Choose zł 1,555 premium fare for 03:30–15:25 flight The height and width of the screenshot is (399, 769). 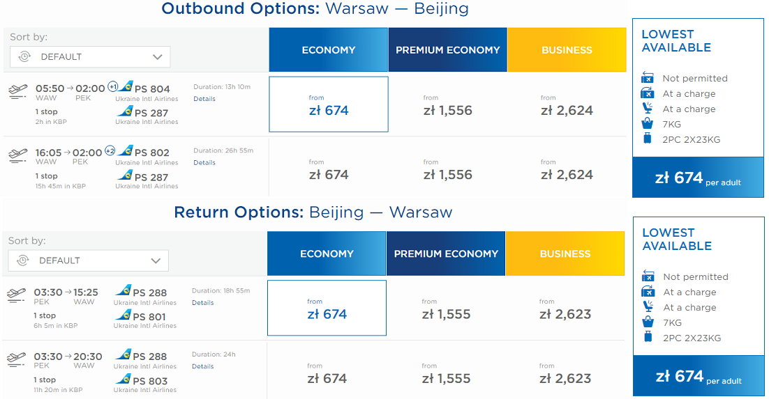(447, 309)
